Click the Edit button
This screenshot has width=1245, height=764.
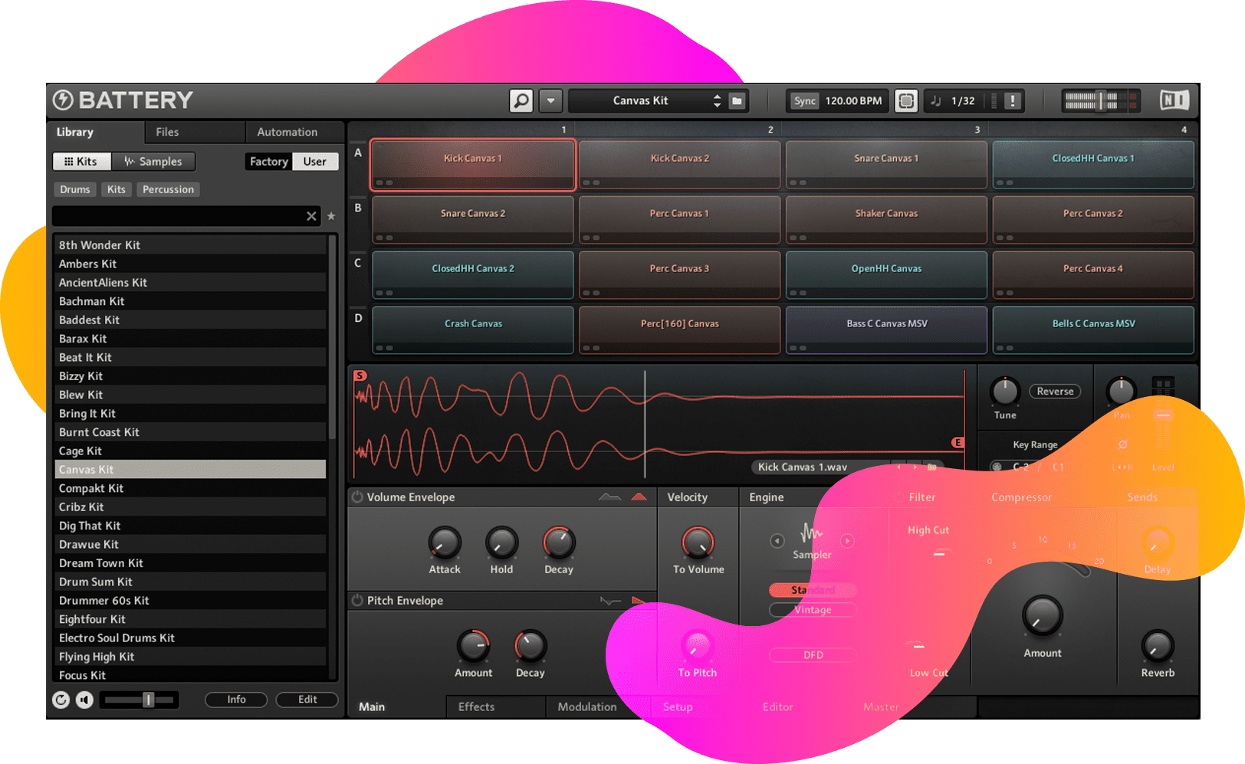pyautogui.click(x=307, y=699)
